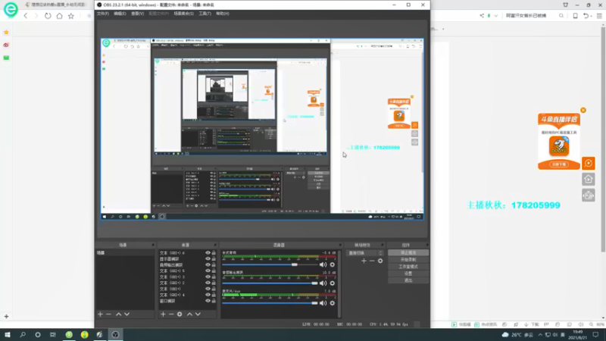Go to browser home page
This screenshot has height=341, width=606.
(x=59, y=16)
